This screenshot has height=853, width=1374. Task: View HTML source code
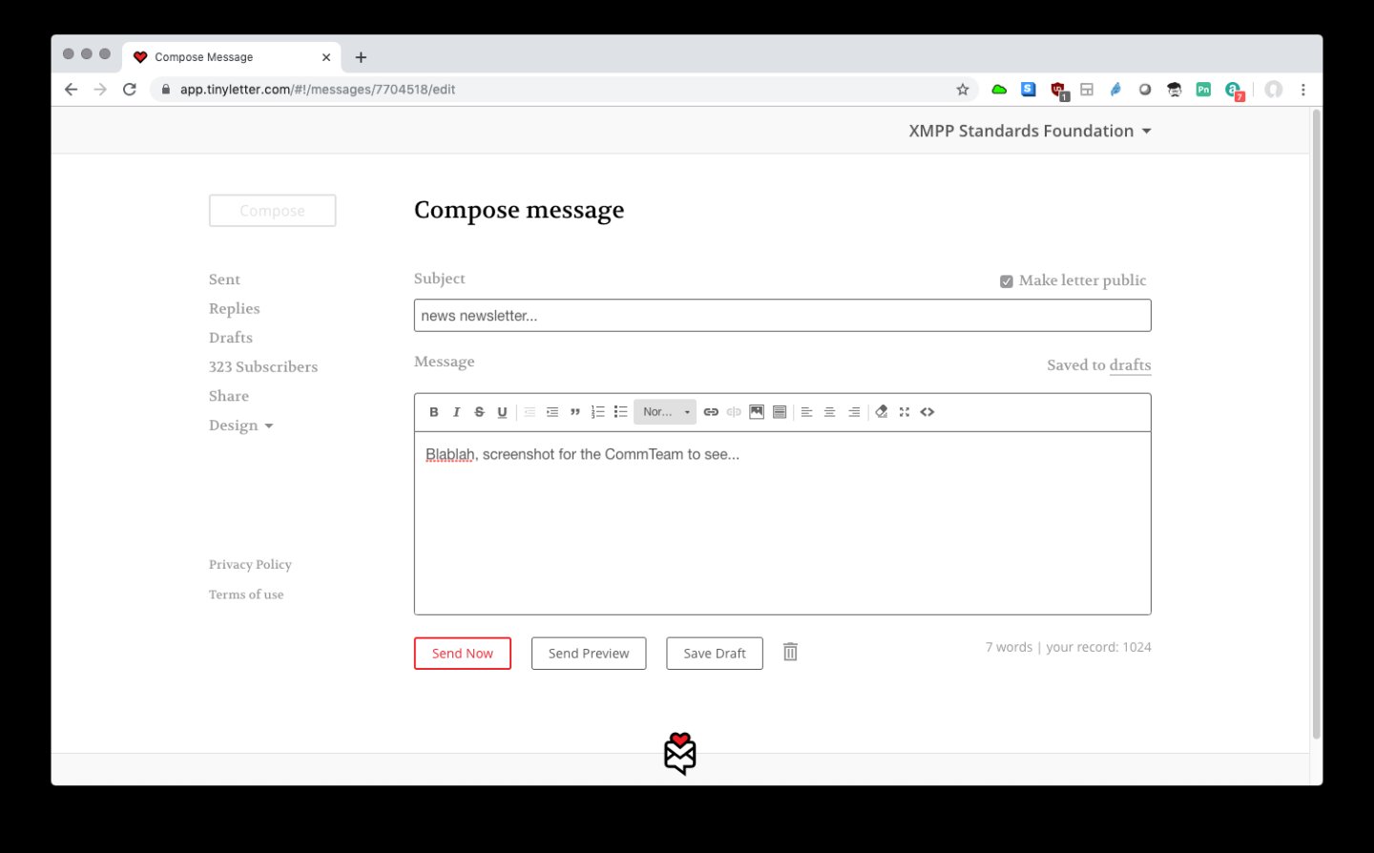pyautogui.click(x=927, y=412)
